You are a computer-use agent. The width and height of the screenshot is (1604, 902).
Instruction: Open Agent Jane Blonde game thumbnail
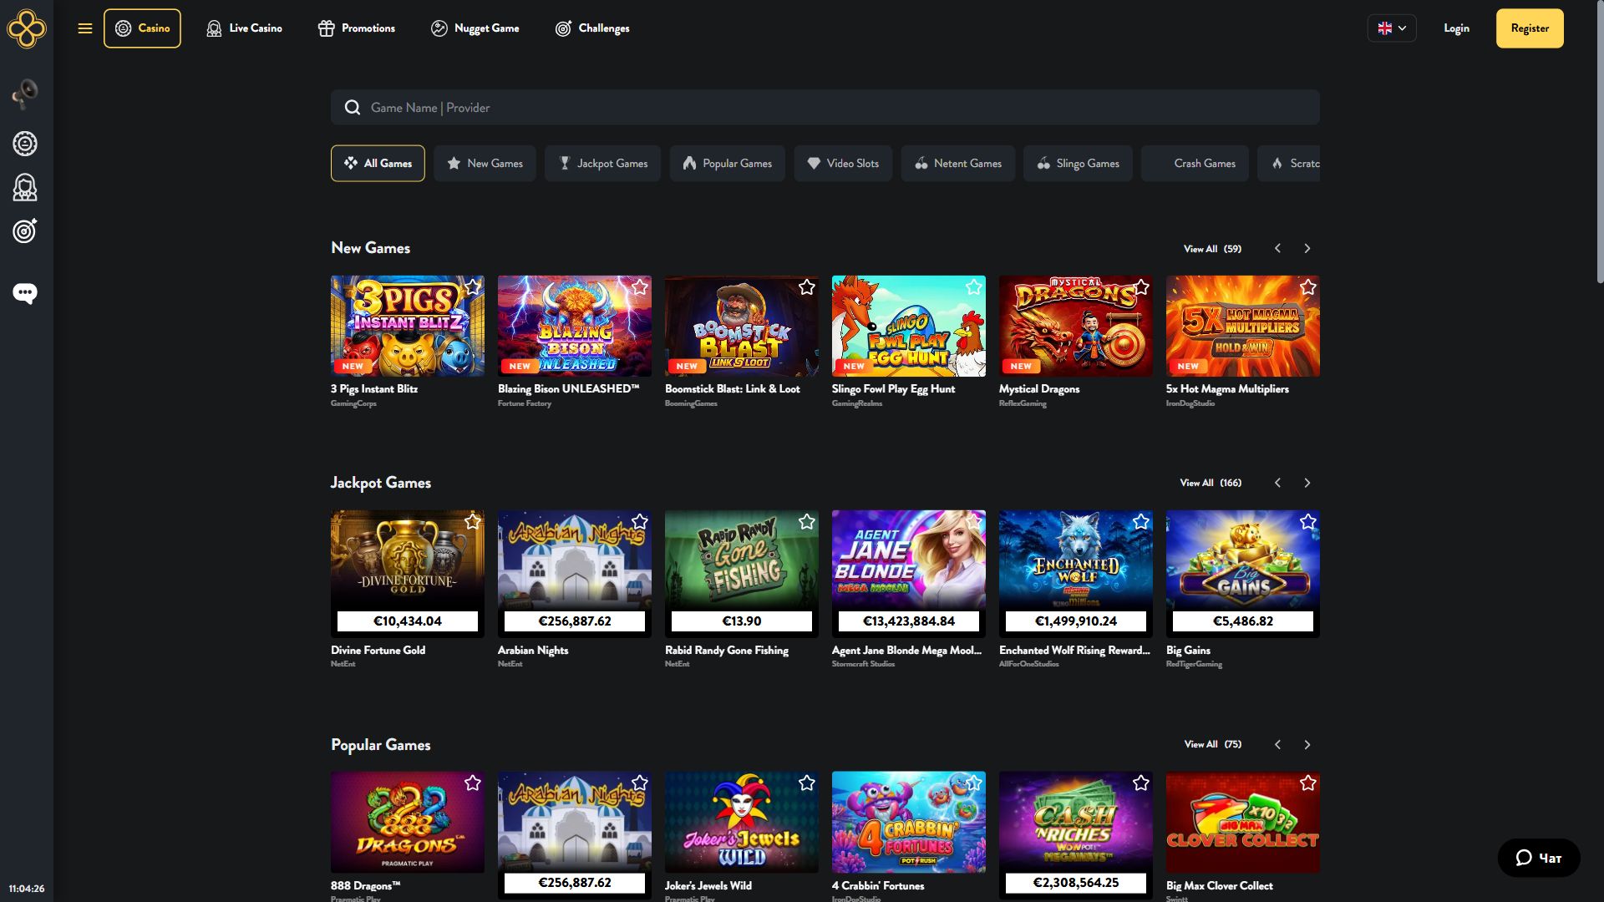click(x=909, y=574)
